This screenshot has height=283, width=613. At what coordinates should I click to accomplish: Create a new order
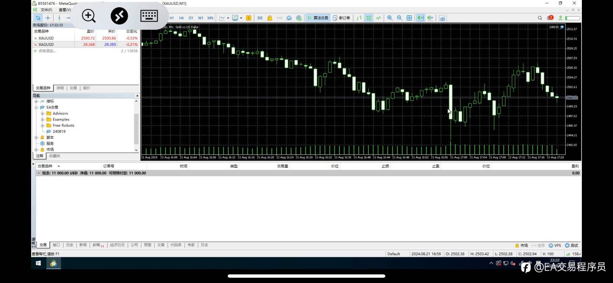(x=341, y=18)
